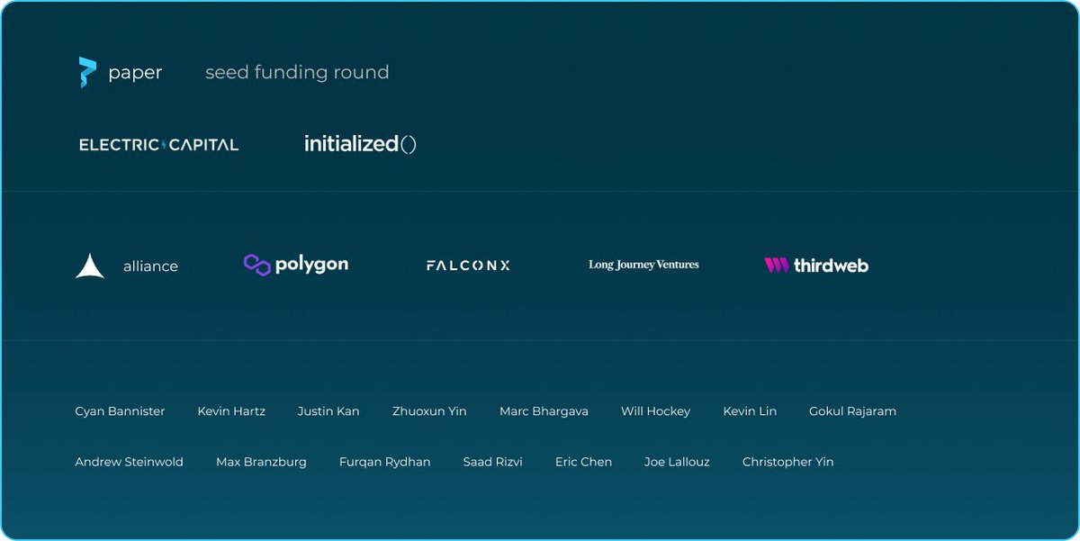Screen dimensions: 1080x541
Task: Select the name Christopher Yin
Action: pyautogui.click(x=787, y=462)
